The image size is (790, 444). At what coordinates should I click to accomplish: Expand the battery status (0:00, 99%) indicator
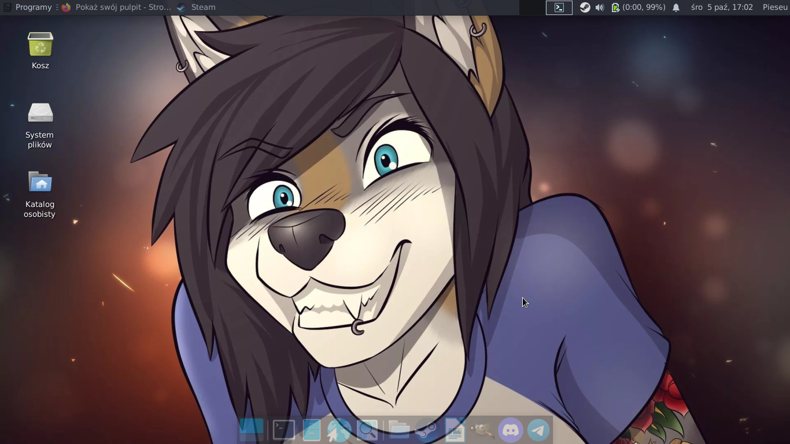point(637,8)
